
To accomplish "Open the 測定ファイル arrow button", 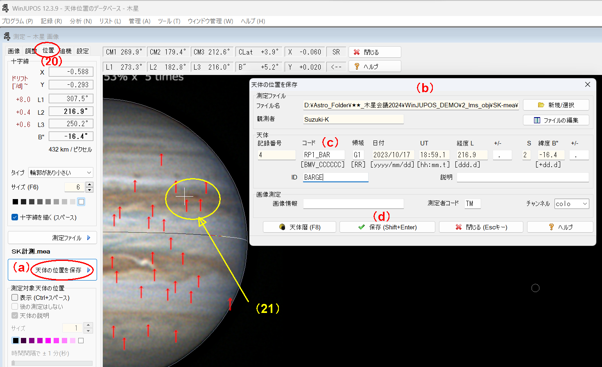I will [x=52, y=238].
